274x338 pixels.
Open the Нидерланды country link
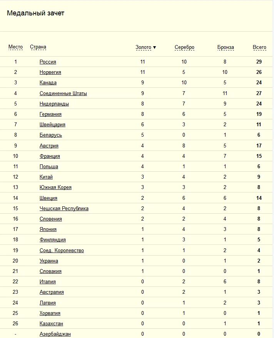point(54,104)
